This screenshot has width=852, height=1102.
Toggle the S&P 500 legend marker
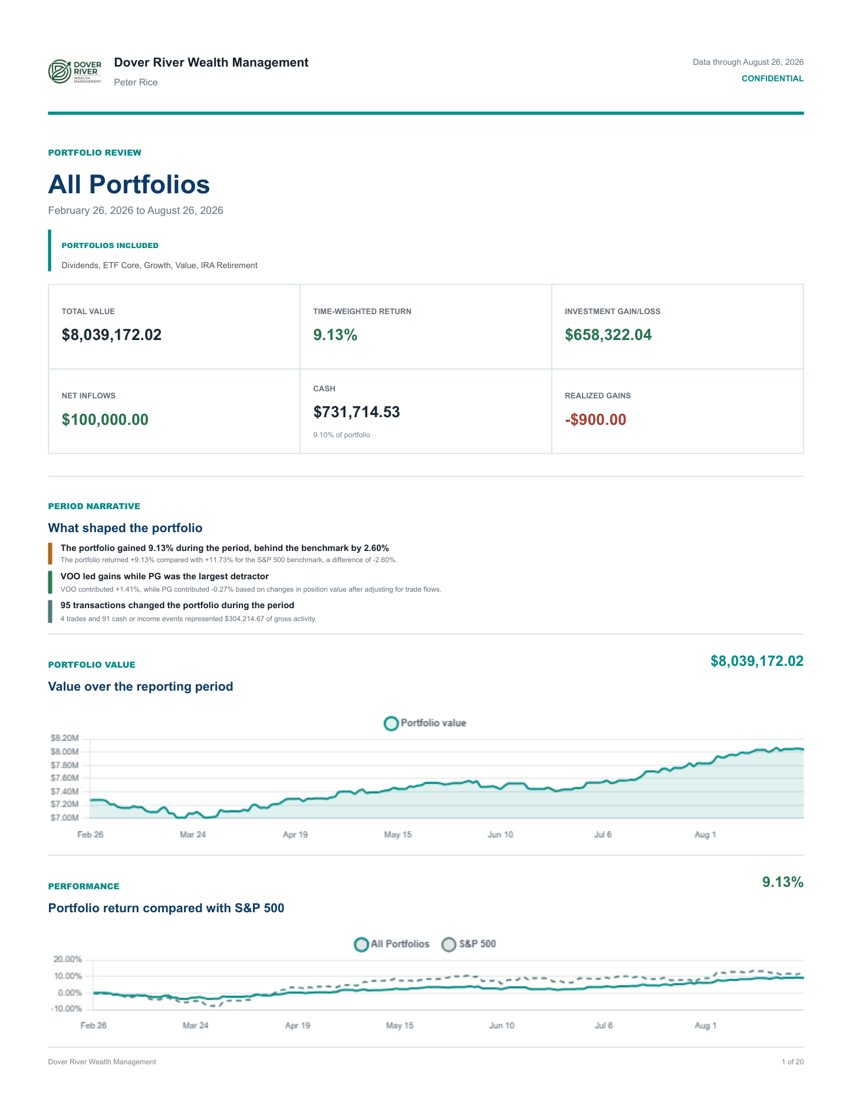(449, 944)
